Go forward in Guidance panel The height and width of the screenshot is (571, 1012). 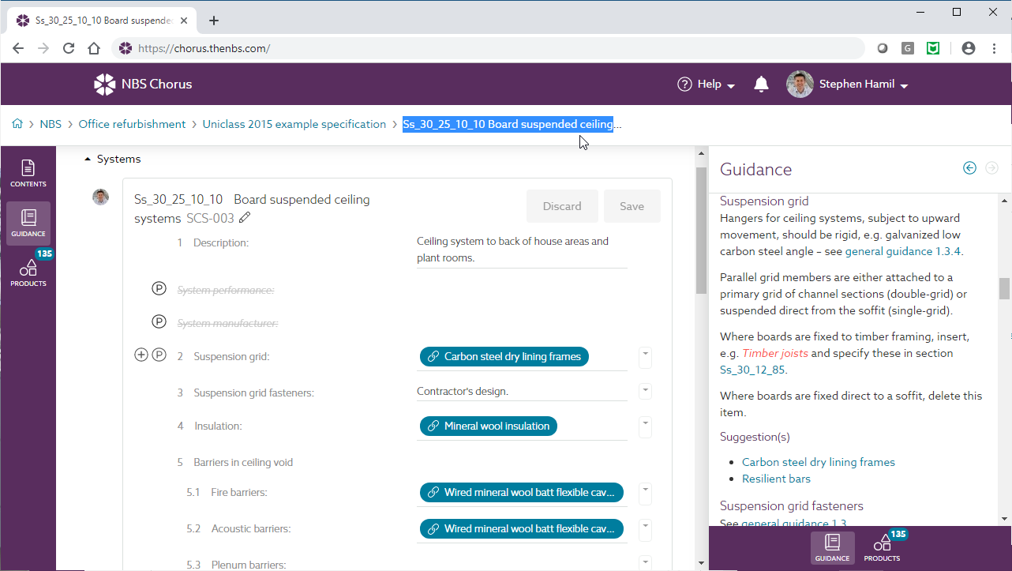[992, 167]
